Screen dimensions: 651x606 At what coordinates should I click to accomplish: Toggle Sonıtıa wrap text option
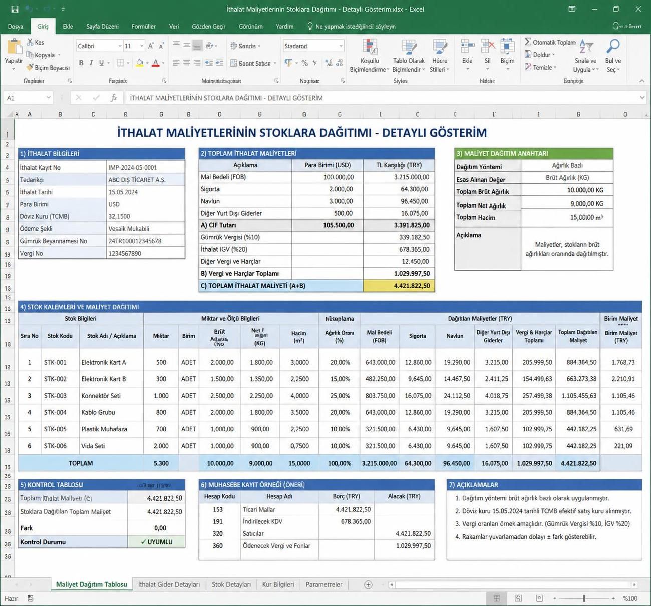pos(245,46)
